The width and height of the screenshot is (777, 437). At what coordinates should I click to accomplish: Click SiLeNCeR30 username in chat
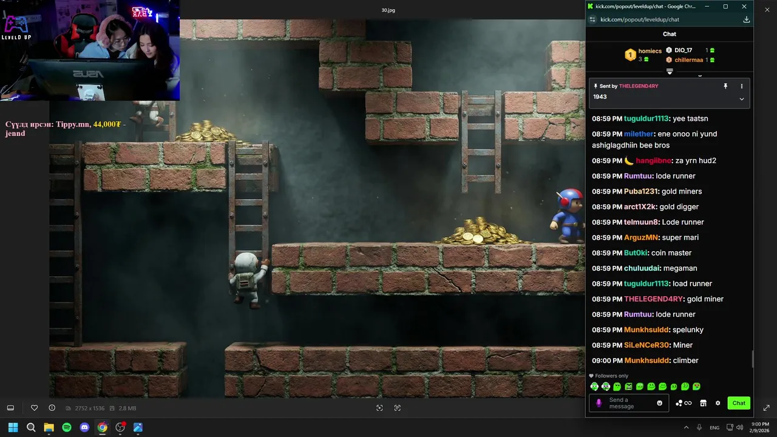pos(646,345)
